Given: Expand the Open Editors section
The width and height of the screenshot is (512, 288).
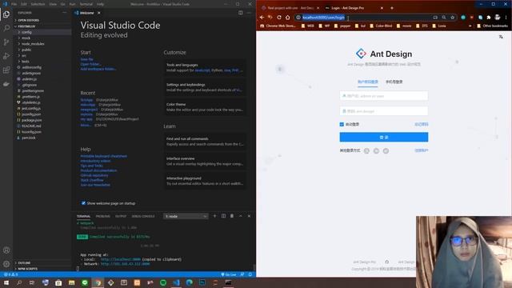Looking at the screenshot, I should click(x=28, y=20).
